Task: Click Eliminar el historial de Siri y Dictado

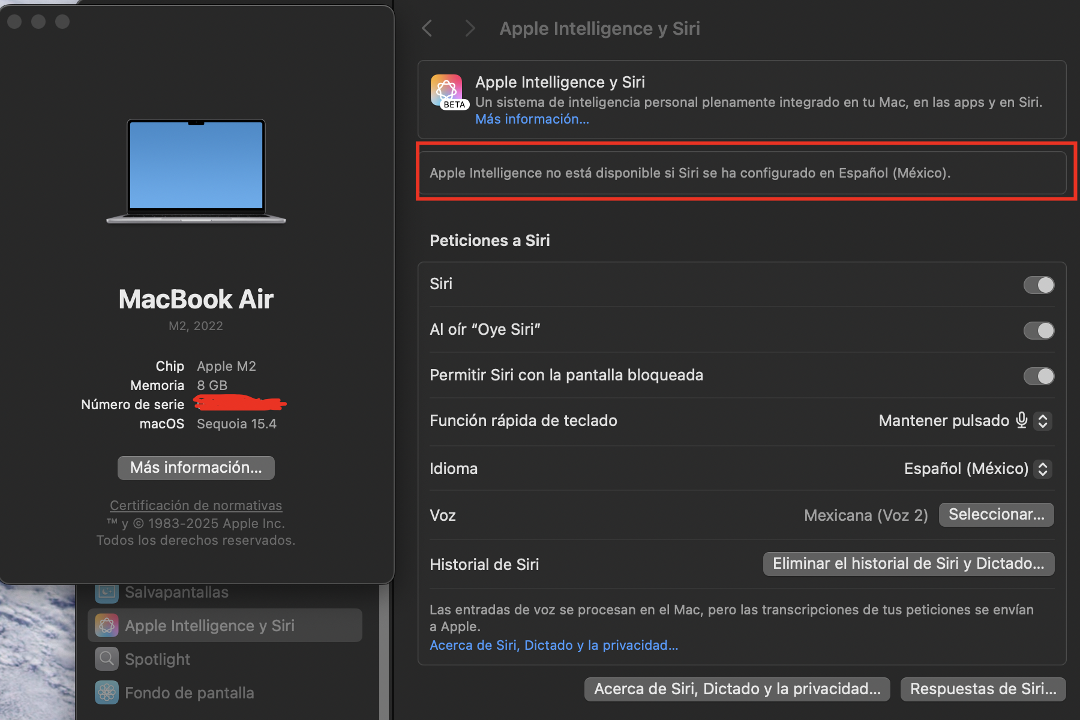Action: (908, 563)
